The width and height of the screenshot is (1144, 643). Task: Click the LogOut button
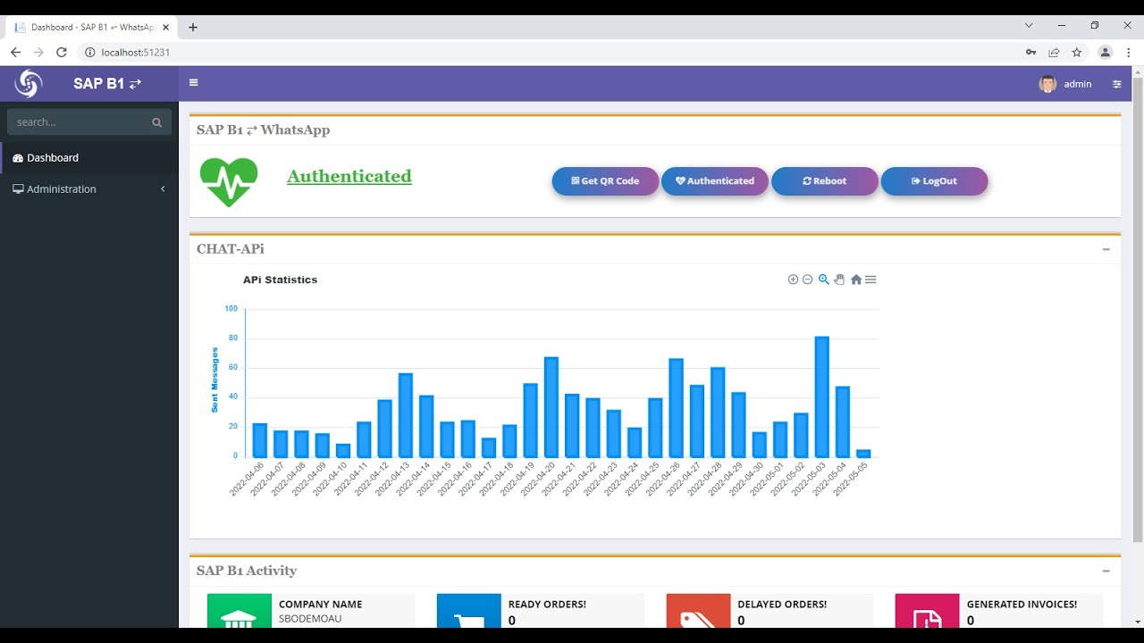[934, 180]
